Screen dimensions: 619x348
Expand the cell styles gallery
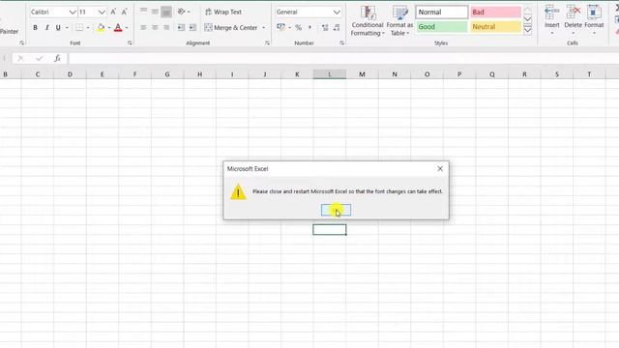[527, 30]
